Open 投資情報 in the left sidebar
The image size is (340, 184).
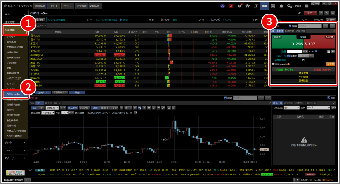tap(15, 30)
